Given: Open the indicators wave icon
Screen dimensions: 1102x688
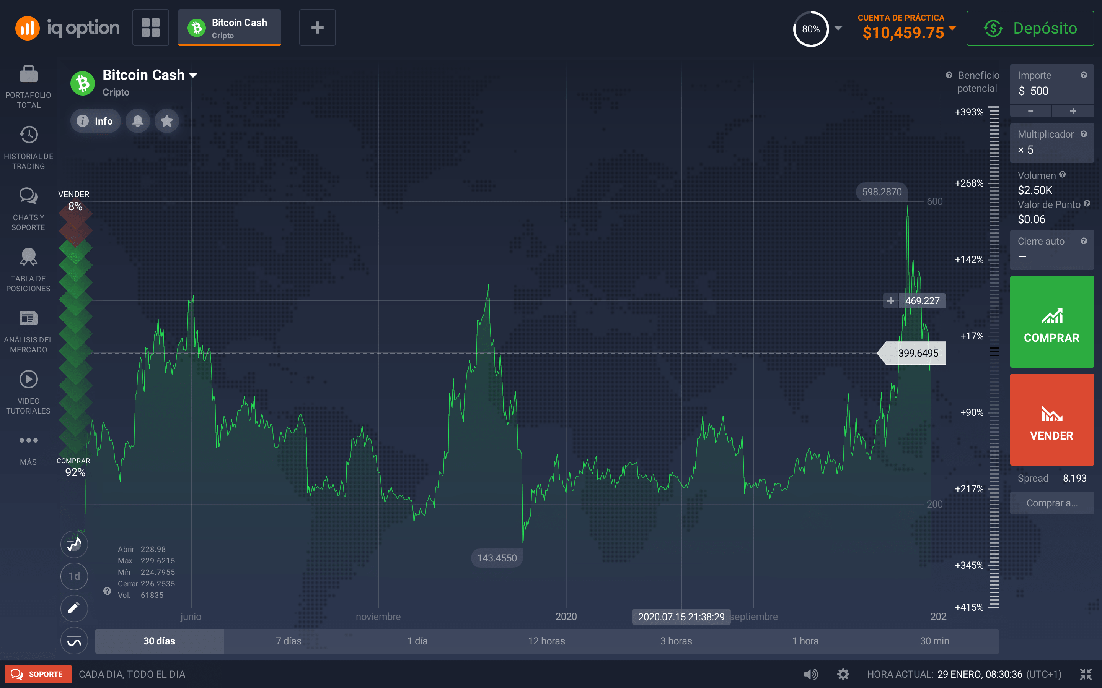Looking at the screenshot, I should point(74,641).
